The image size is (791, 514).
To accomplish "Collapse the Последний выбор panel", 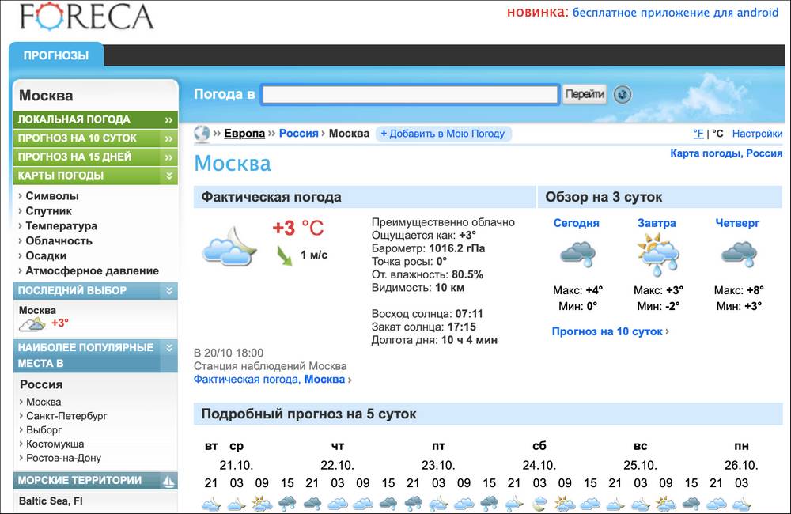I will pyautogui.click(x=168, y=291).
